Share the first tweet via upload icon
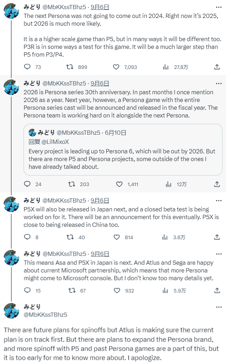This screenshot has height=364, width=226. 217,67
